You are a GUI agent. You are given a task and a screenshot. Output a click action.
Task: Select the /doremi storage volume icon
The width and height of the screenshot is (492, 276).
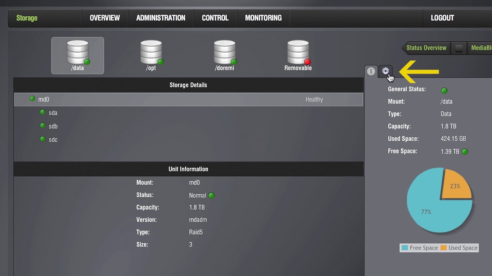click(224, 56)
